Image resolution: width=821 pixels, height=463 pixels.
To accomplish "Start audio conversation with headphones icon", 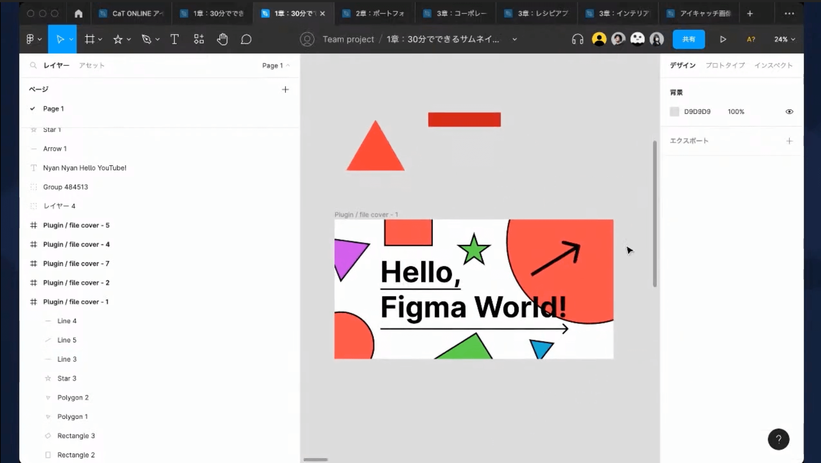I will [x=577, y=39].
